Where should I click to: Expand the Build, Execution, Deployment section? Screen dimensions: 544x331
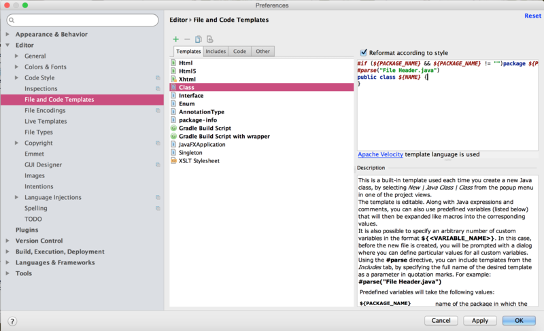pyautogui.click(x=7, y=251)
